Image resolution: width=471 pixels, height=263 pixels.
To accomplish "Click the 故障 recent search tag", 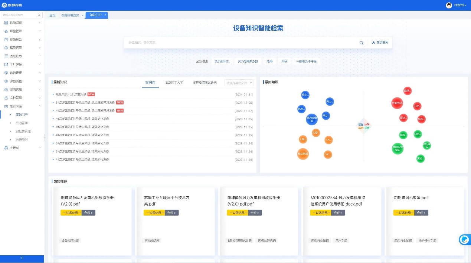I will point(269,61).
